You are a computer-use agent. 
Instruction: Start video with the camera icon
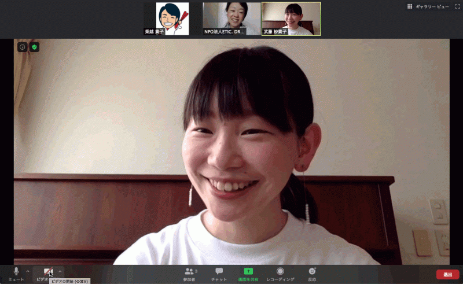[x=47, y=272]
